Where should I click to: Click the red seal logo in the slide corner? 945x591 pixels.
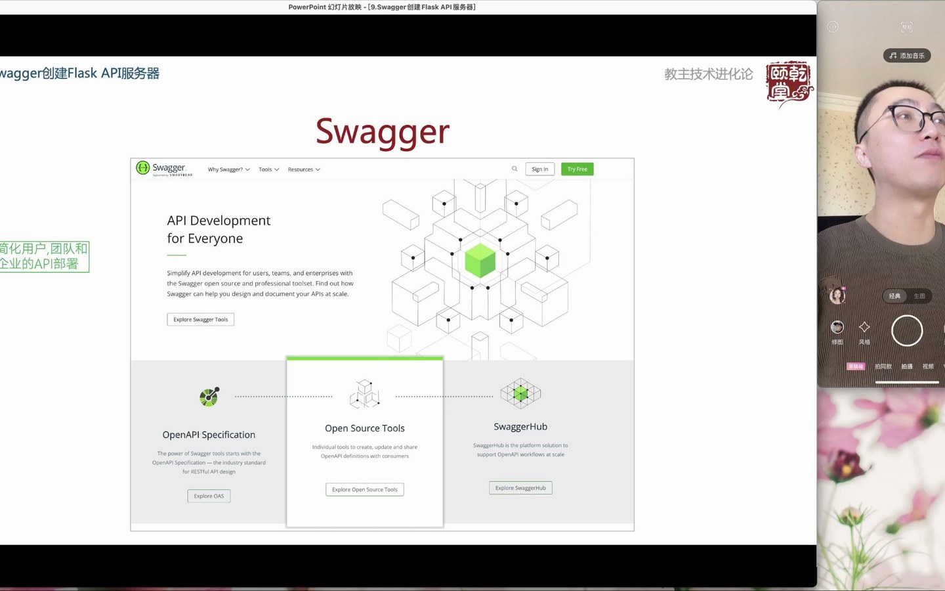coord(789,84)
